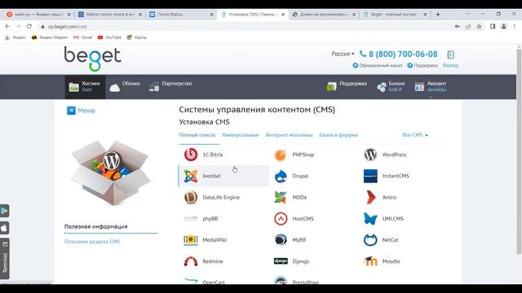
Task: View Баланс in the navbar
Action: tap(391, 87)
